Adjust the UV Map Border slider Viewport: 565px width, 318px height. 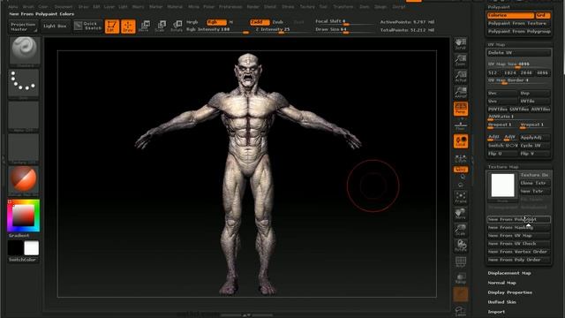point(519,80)
